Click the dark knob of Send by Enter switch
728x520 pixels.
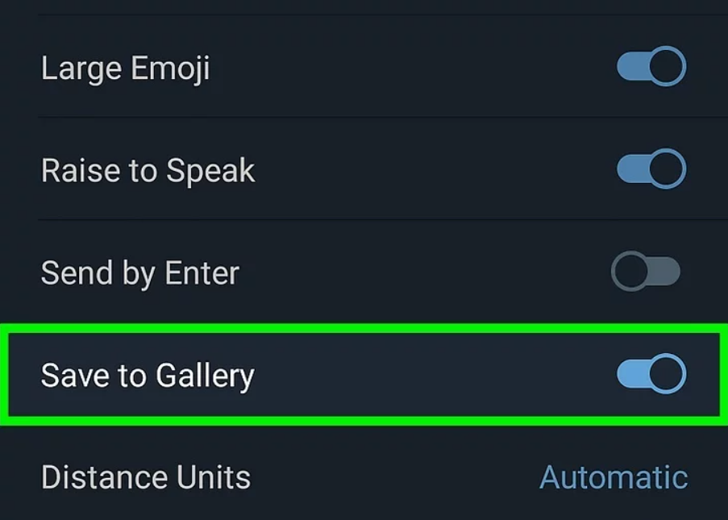click(x=630, y=272)
